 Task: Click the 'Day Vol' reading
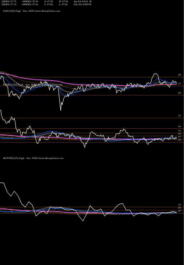point(82,4)
